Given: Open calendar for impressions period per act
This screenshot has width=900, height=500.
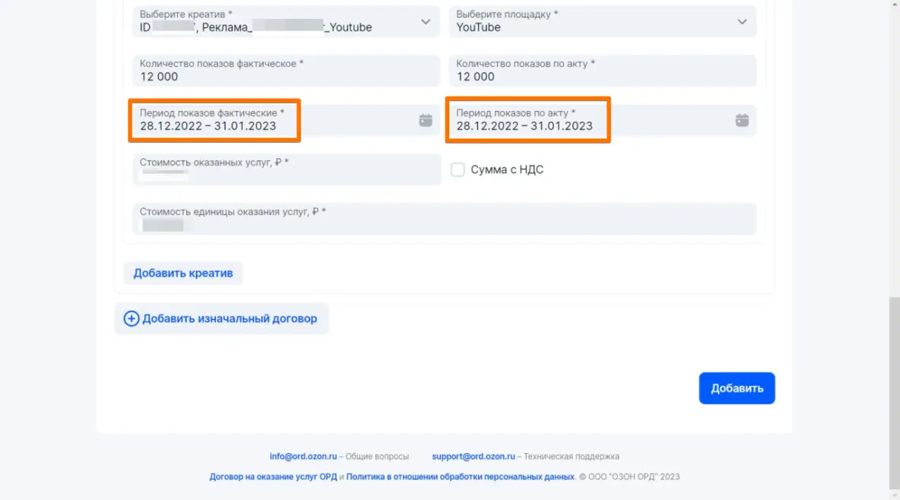Looking at the screenshot, I should click(x=742, y=120).
